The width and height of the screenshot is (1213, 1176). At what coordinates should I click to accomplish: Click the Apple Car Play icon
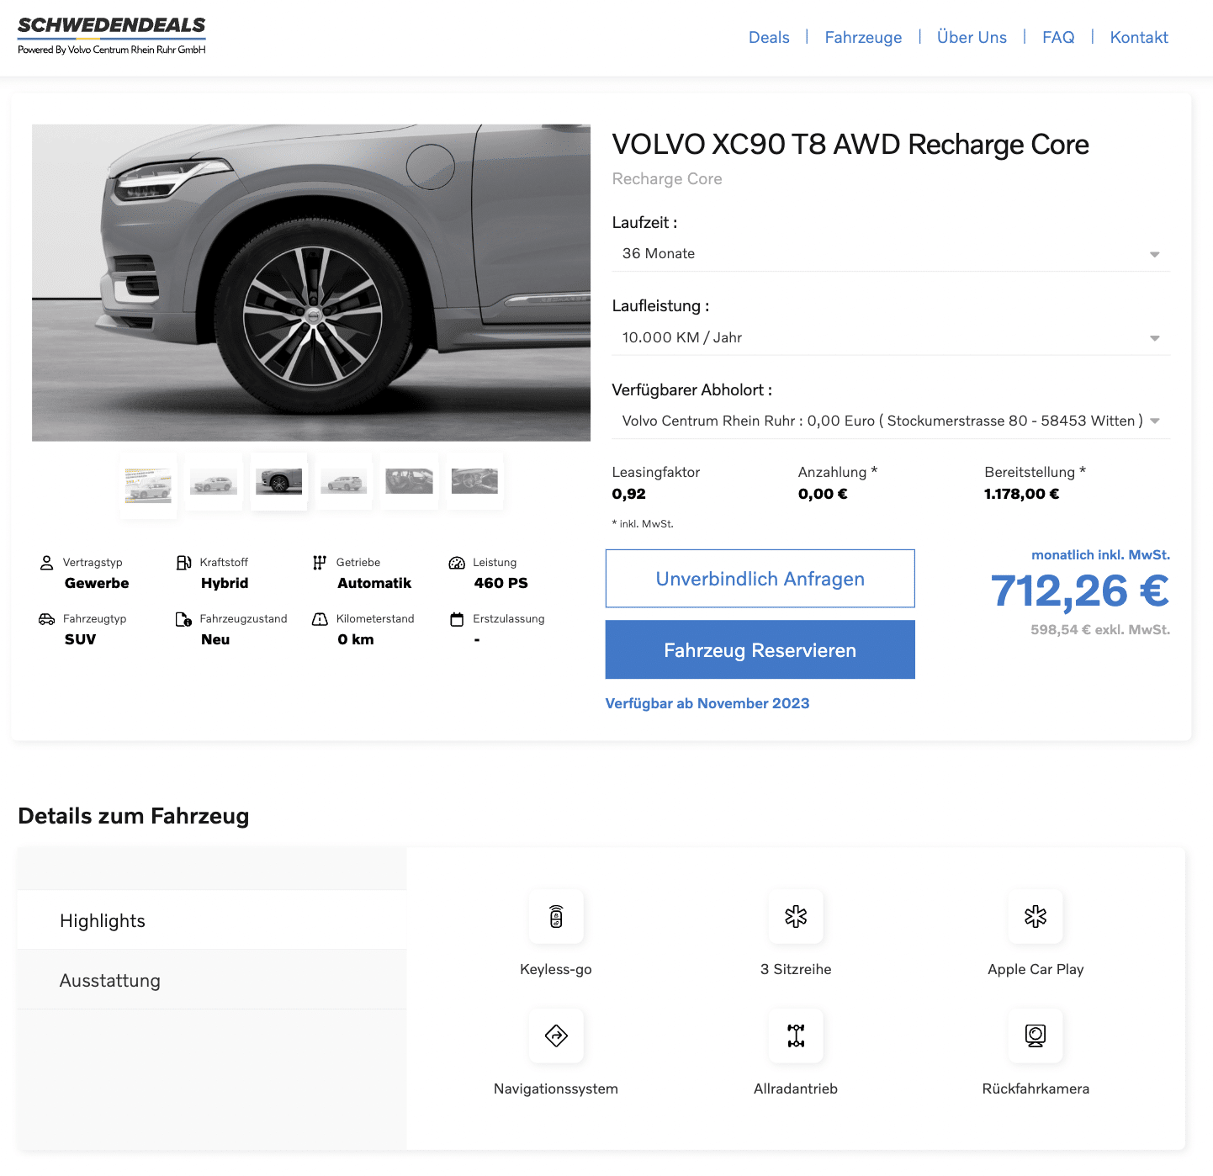pos(1036,916)
